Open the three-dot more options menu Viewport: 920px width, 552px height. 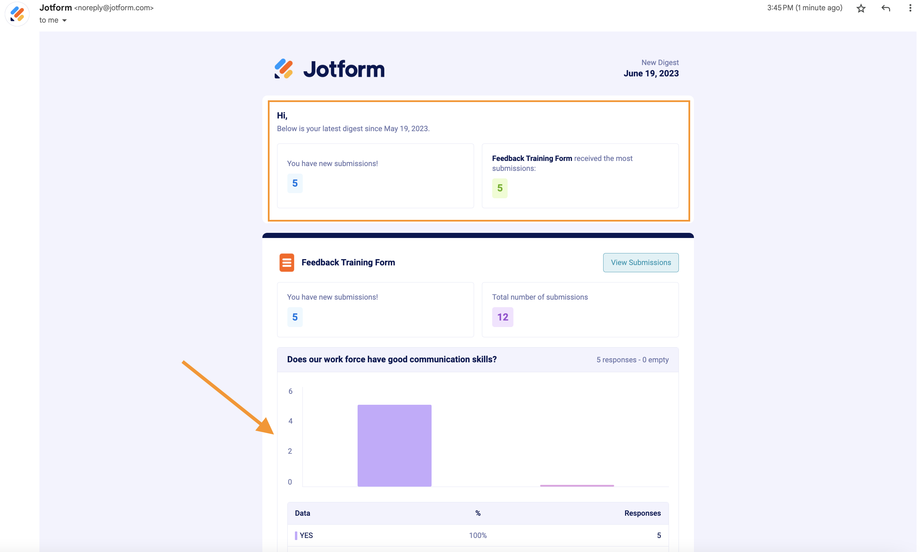tap(910, 8)
